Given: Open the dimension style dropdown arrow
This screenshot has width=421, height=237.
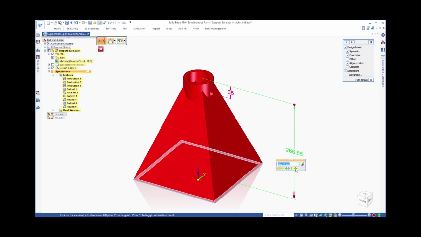Looking at the screenshot, I should coord(115,41).
